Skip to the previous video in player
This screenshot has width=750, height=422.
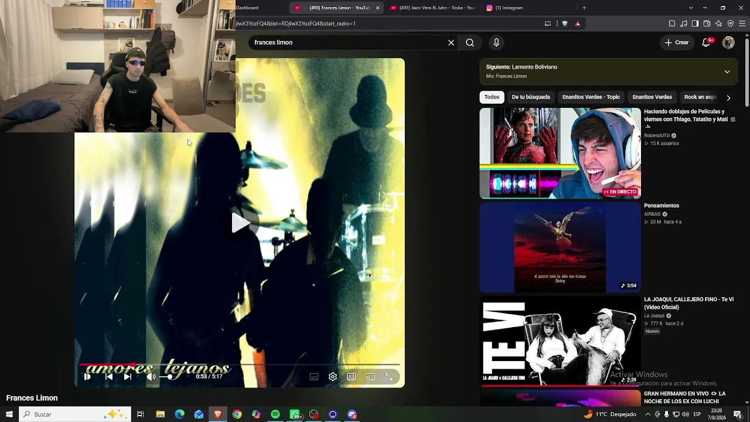click(109, 377)
